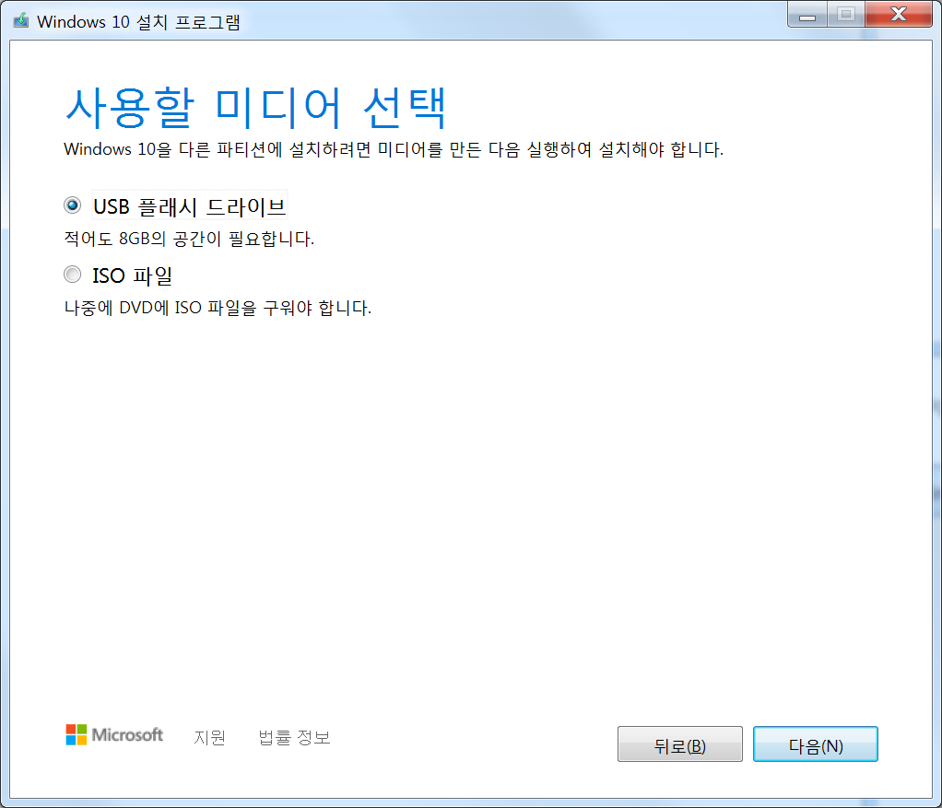The width and height of the screenshot is (942, 808).
Task: Click the '사용할 미디어 선택' heading
Action: [x=256, y=109]
